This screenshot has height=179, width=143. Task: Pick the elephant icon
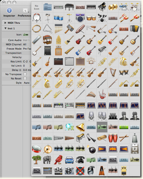click(47, 160)
